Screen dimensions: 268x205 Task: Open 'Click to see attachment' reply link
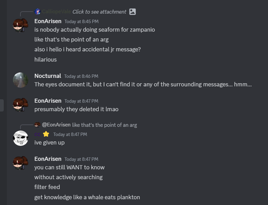[99, 12]
